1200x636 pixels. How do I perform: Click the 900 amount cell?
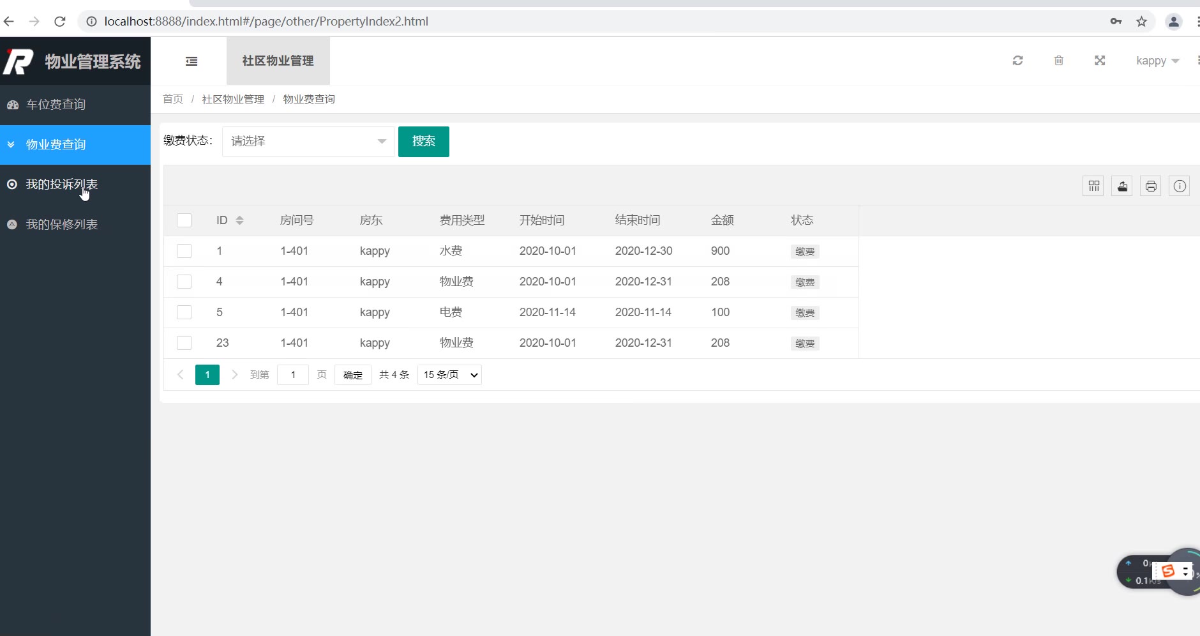click(720, 251)
